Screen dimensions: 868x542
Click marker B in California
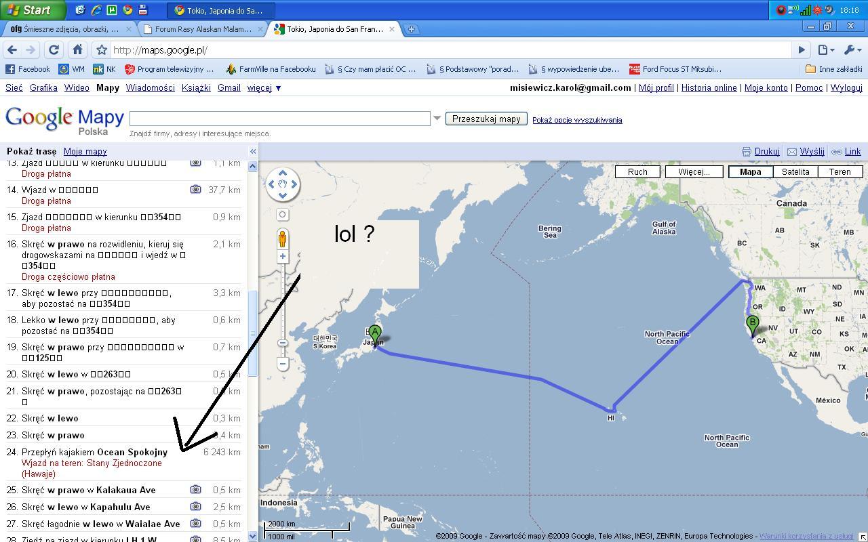pos(752,324)
